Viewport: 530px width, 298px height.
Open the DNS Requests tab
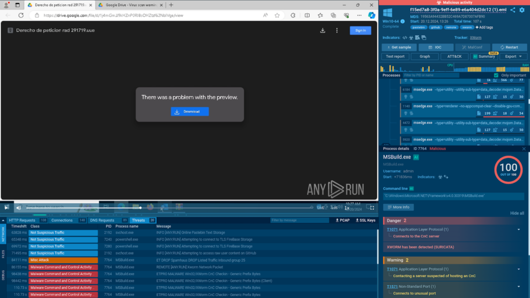(x=102, y=220)
